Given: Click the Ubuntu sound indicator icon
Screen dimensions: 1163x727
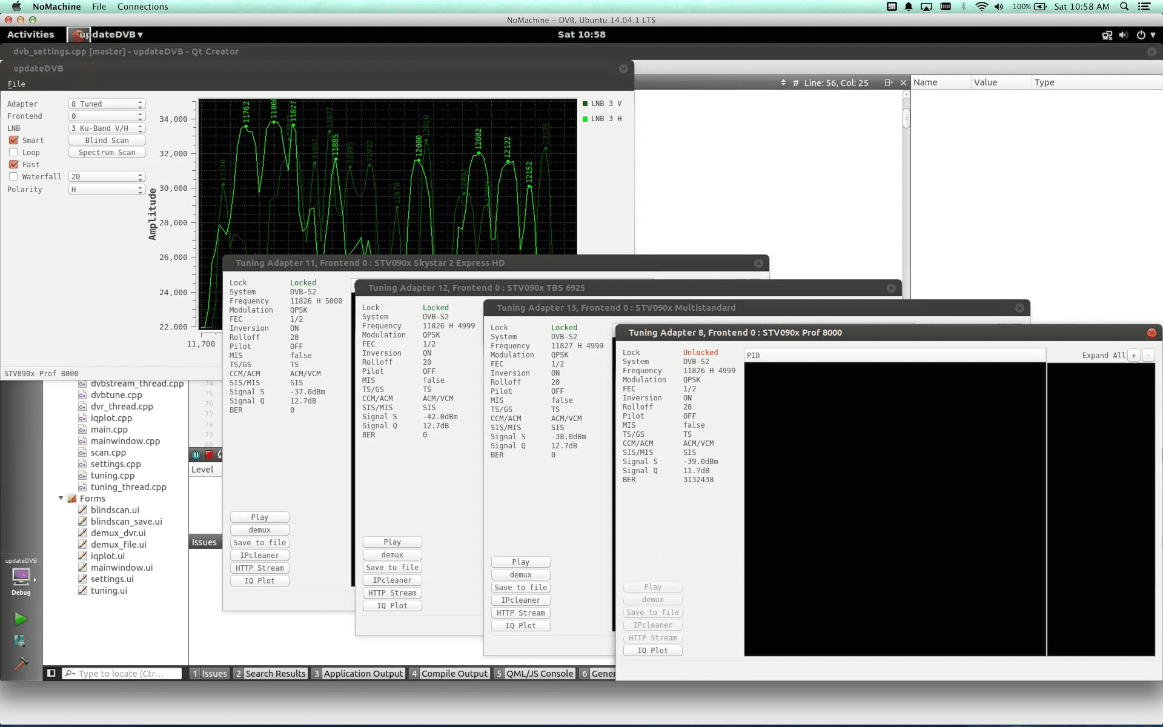Looking at the screenshot, I should click(1124, 35).
